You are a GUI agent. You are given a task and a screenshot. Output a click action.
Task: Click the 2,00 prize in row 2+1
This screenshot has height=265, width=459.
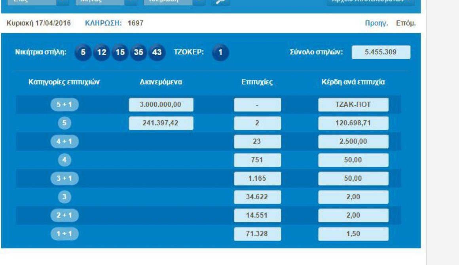(353, 215)
